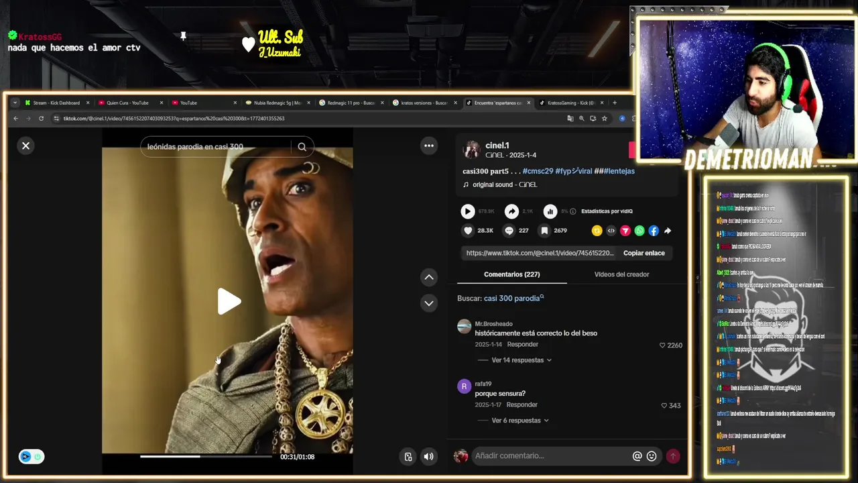
Task: Open the cinel.1 username link
Action: pyautogui.click(x=497, y=146)
